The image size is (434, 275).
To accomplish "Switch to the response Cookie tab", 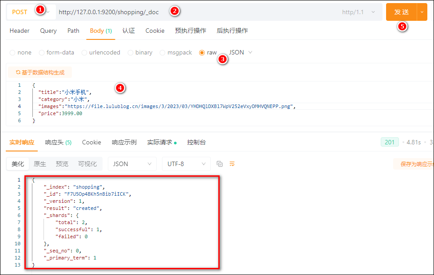I will click(x=91, y=143).
